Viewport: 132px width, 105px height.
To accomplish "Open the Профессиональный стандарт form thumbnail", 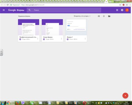I will (x=29, y=27).
